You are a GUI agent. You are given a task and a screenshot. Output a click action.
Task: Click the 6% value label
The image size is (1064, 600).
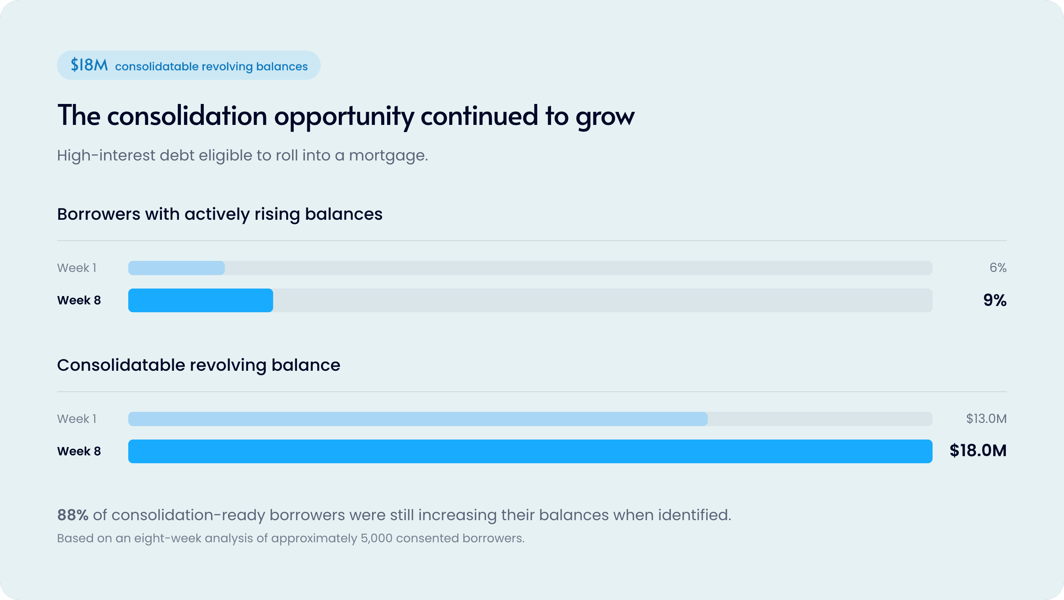tap(998, 268)
